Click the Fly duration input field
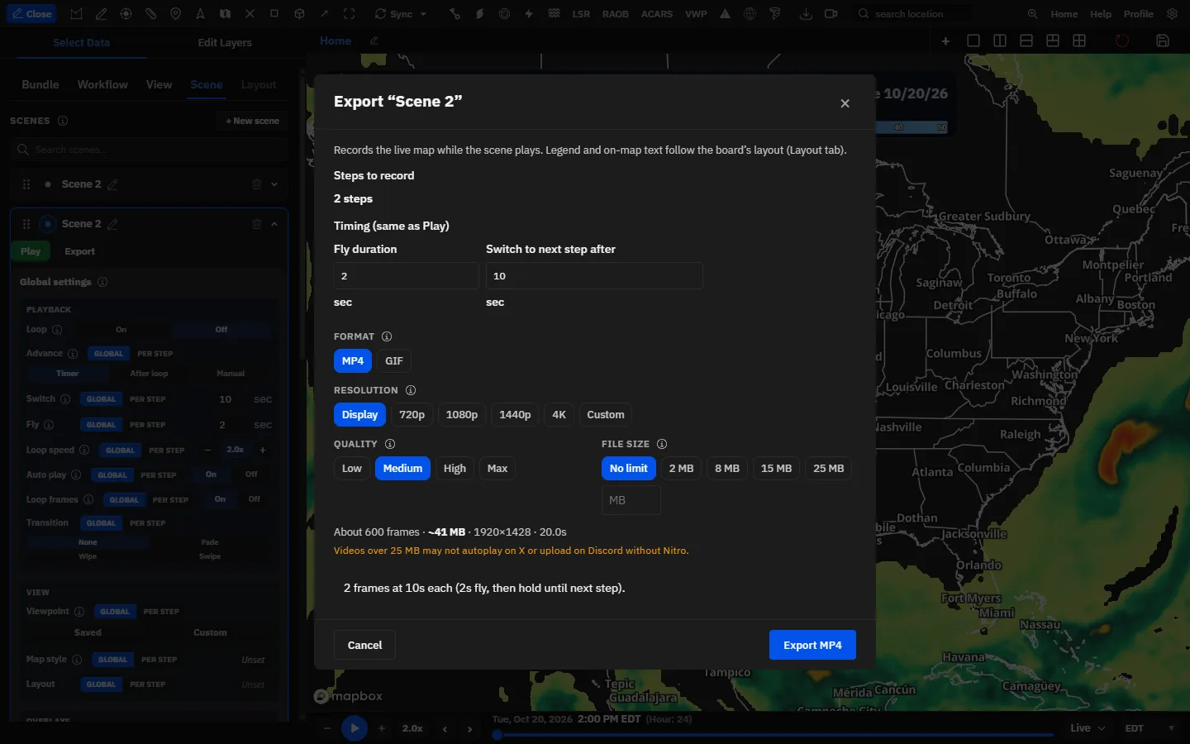The height and width of the screenshot is (744, 1190). 406,276
